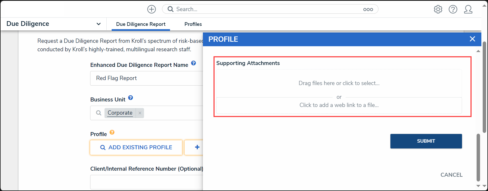Click ADD EXISTING PROFILE button

136,147
